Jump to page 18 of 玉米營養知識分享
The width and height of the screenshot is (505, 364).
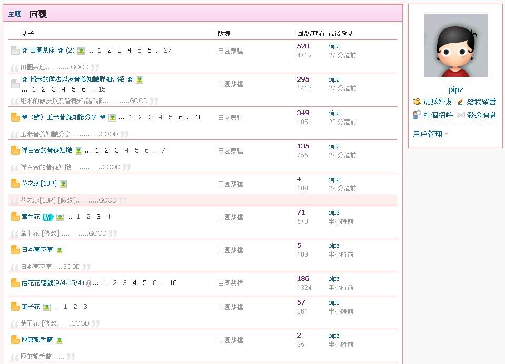(199, 117)
